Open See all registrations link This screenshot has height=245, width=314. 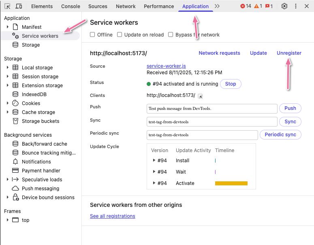(113, 216)
